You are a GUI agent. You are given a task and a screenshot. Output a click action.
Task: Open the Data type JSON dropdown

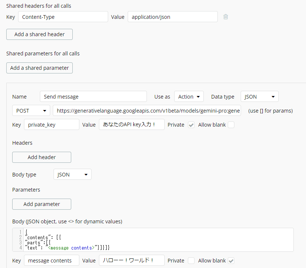[259, 96]
